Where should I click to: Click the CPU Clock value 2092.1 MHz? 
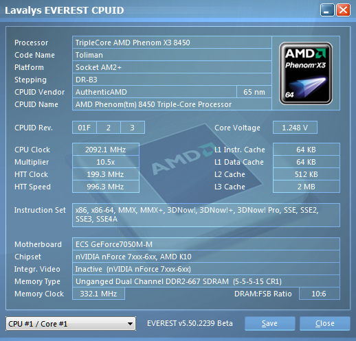tap(106, 150)
